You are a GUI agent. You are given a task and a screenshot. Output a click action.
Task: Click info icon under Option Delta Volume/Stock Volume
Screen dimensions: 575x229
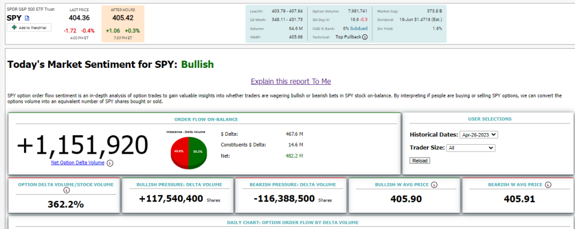coord(66,190)
